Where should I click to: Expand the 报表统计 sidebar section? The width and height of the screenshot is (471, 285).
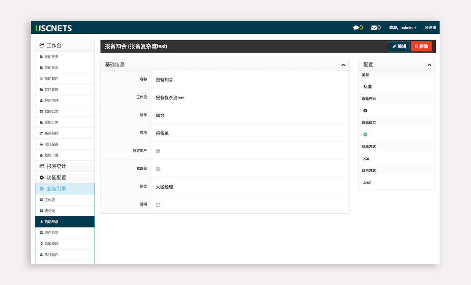tap(56, 166)
